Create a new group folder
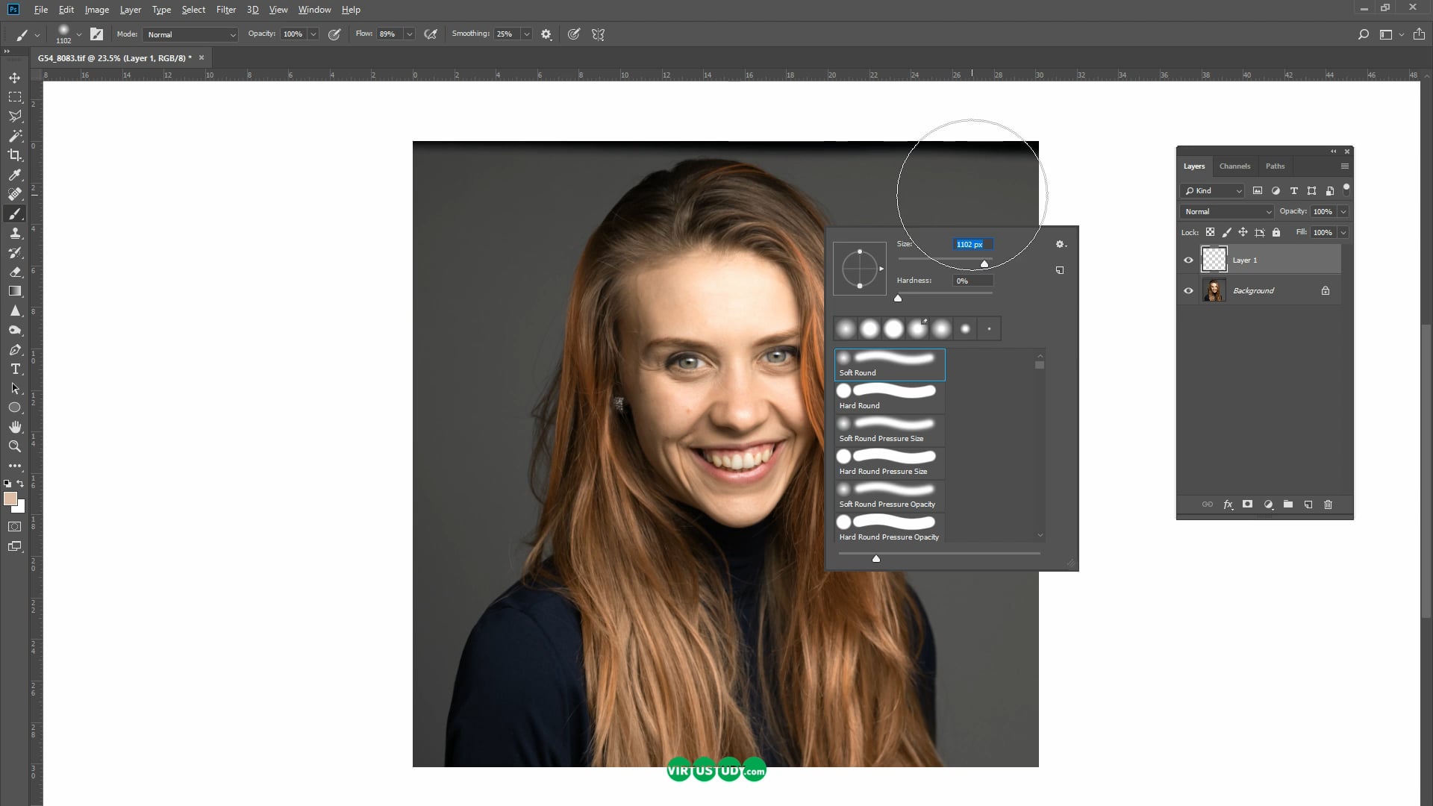1433x806 pixels. [x=1288, y=504]
